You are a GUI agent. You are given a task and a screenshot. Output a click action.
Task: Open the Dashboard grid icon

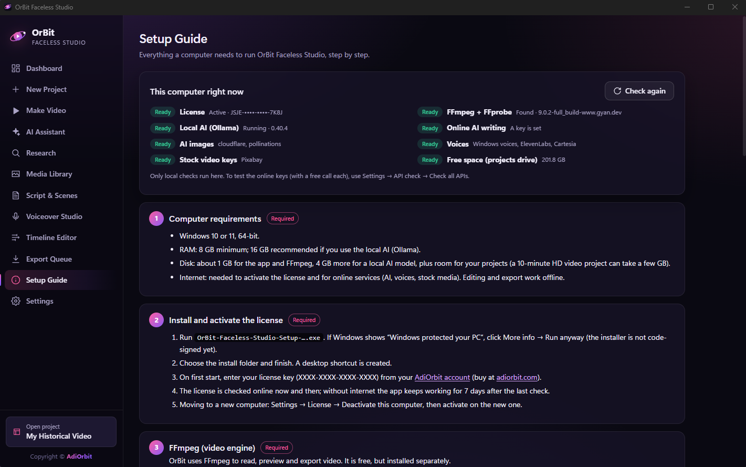[16, 68]
